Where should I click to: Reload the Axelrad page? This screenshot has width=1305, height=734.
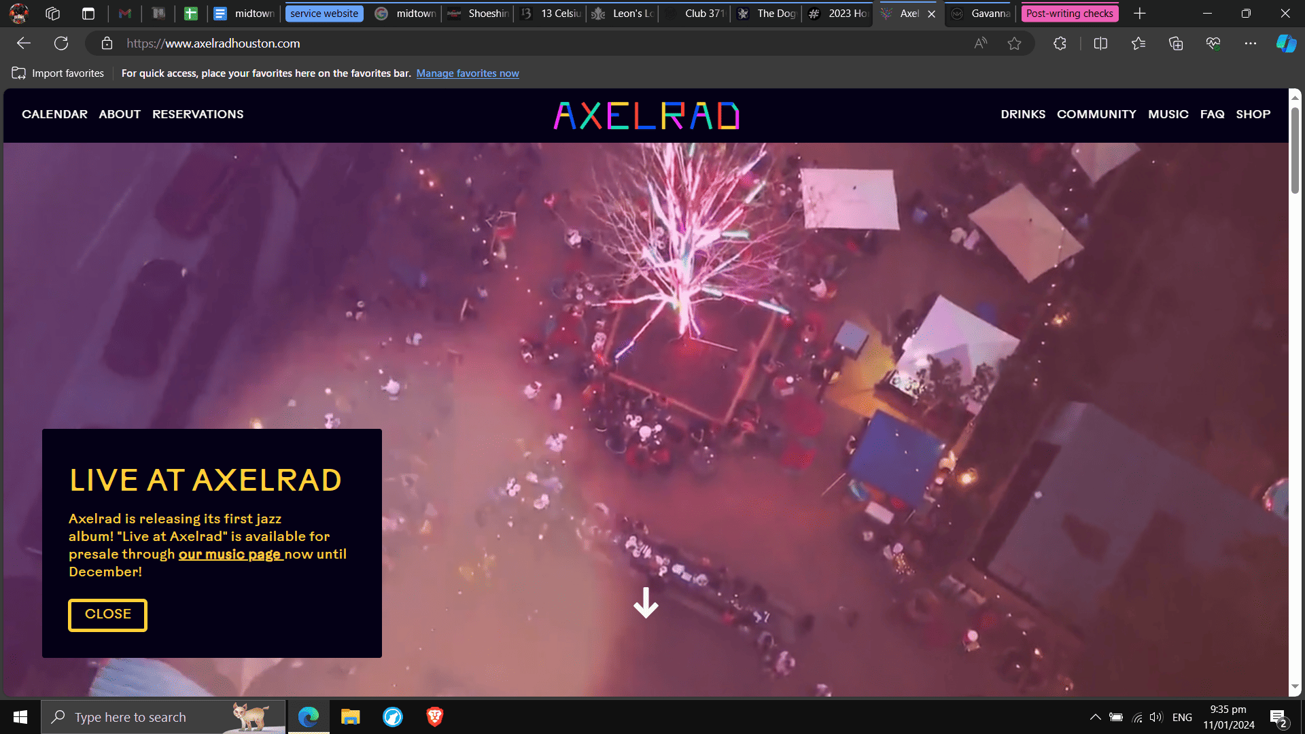(x=61, y=43)
